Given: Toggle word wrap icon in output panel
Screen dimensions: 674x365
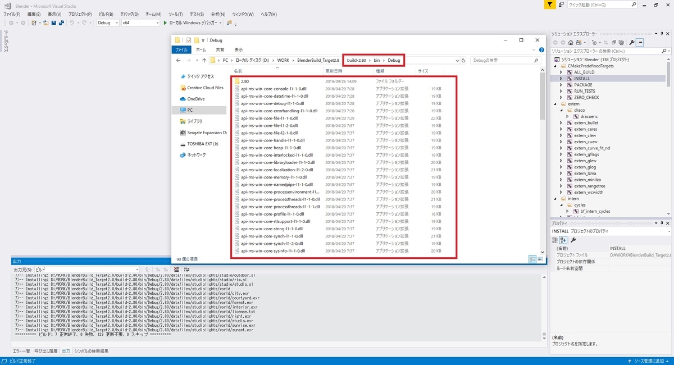Looking at the screenshot, I should click(186, 270).
